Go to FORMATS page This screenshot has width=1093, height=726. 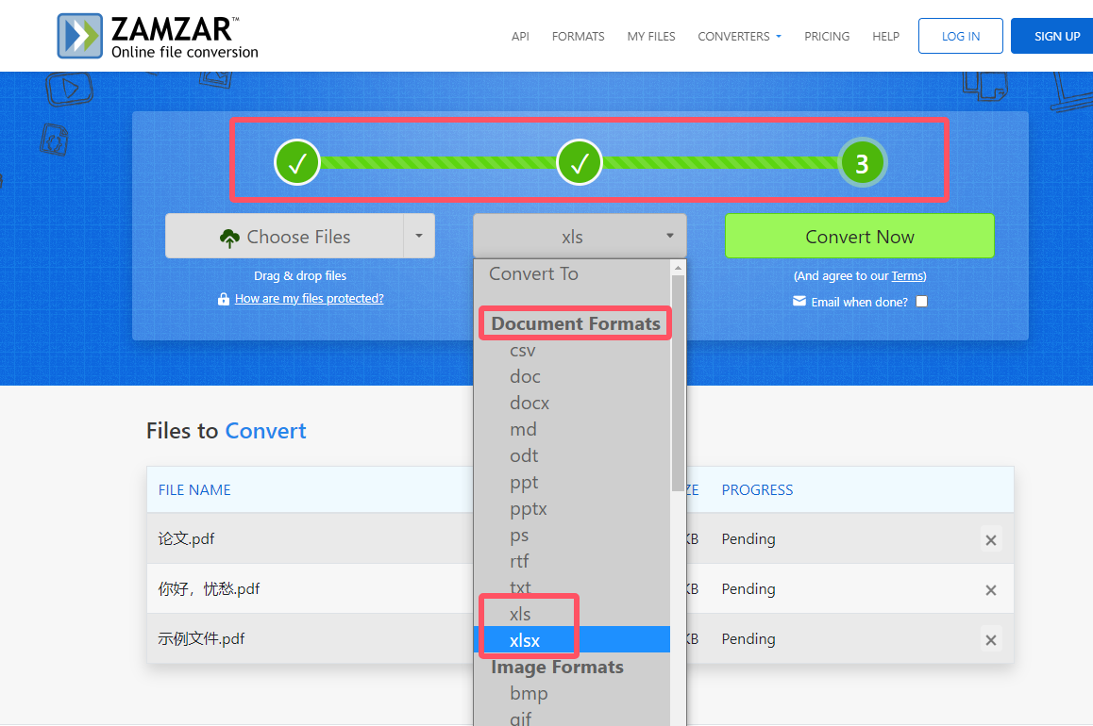click(578, 36)
